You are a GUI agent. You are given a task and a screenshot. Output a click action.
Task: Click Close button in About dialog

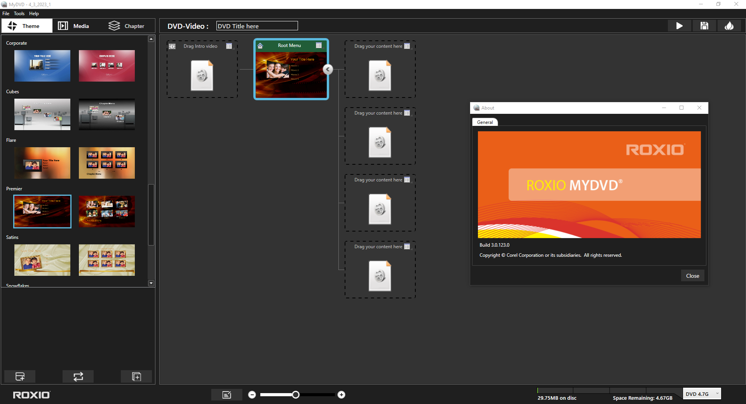click(x=692, y=276)
